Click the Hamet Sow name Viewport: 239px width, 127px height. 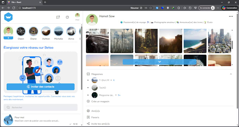tap(107, 16)
